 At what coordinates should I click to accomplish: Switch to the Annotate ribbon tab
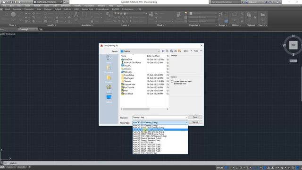(17, 9)
